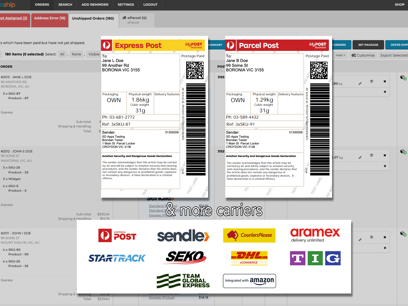The image size is (408, 306).
Task: Click line item 3 x SKU-87
Action: pos(12,94)
